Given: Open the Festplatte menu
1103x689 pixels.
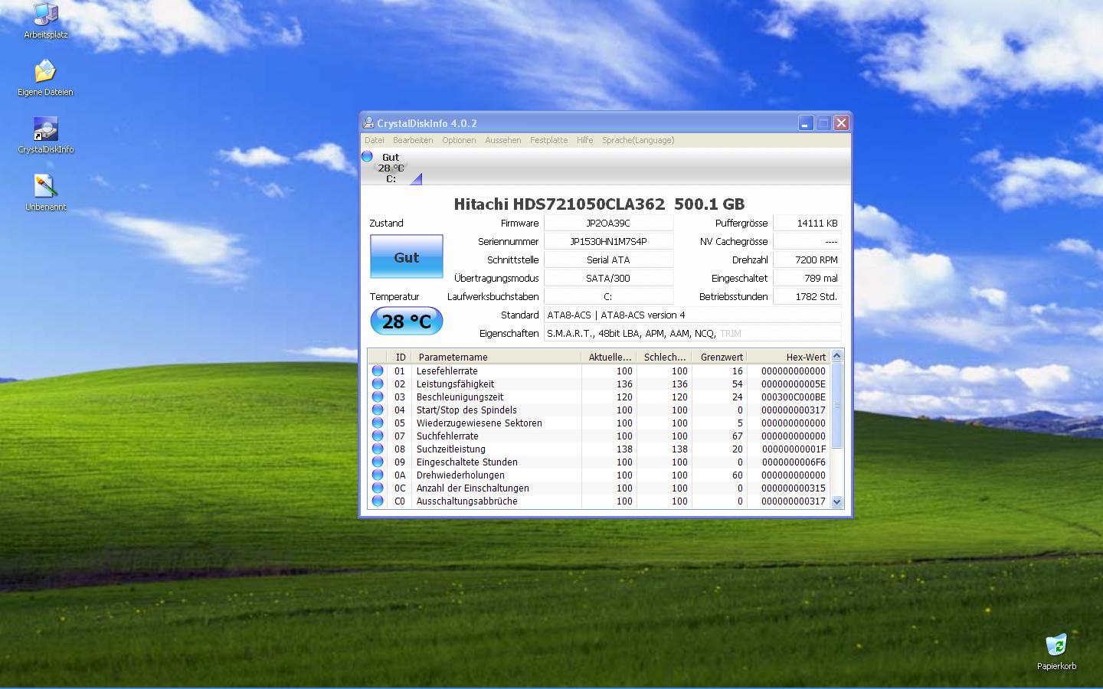Looking at the screenshot, I should [x=549, y=140].
